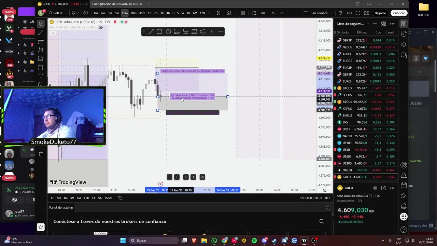Select the trend line tool in left toolbar
437x246 pixels.
pos(41,32)
